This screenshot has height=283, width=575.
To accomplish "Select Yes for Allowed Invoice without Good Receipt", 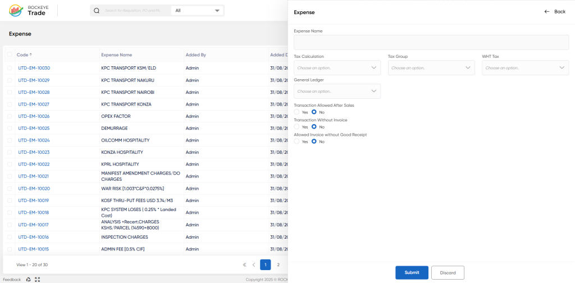I will point(296,141).
